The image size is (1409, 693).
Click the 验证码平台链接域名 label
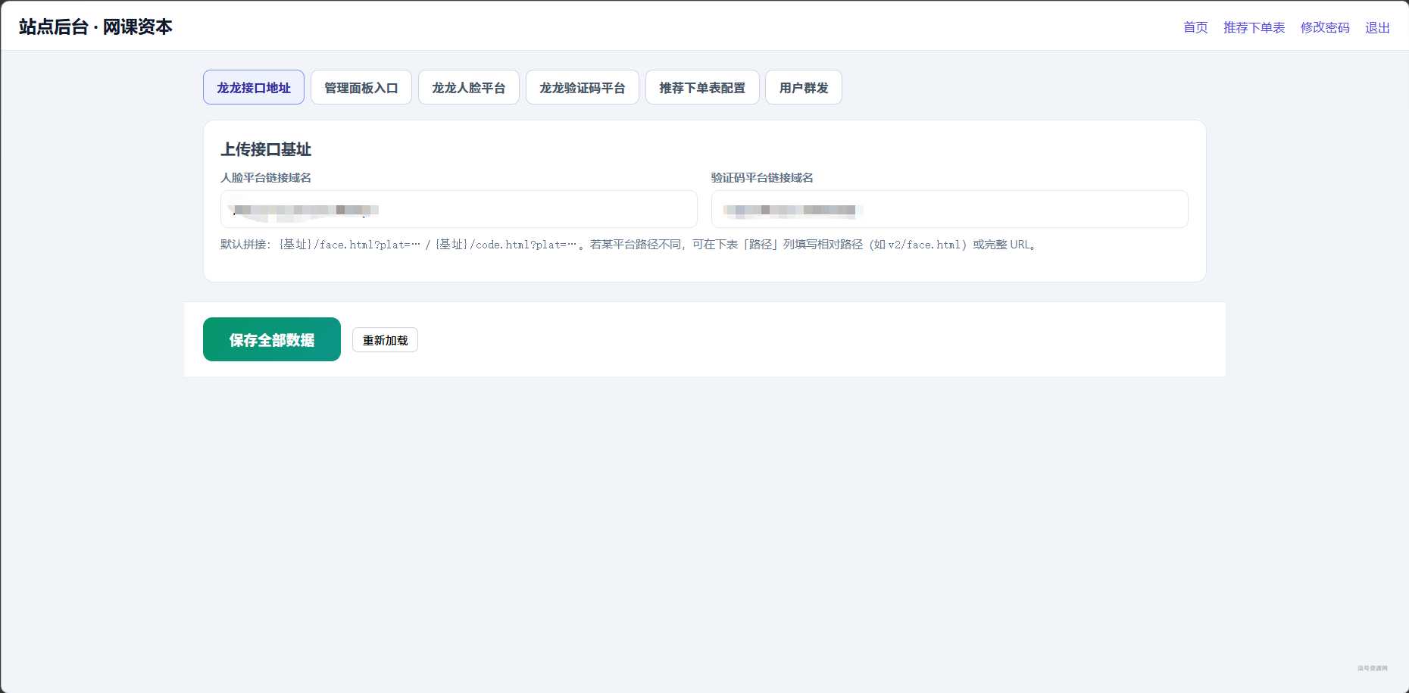(x=762, y=177)
